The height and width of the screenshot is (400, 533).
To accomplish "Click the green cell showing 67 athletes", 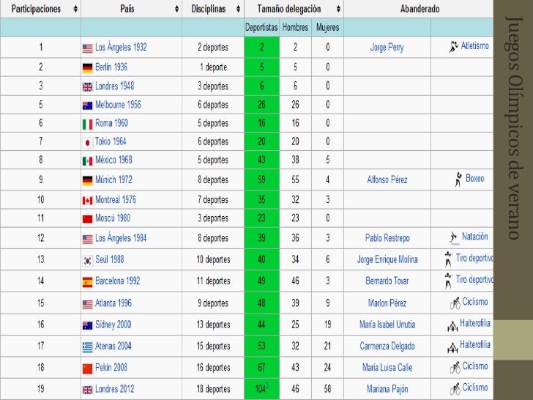I will click(x=261, y=368).
